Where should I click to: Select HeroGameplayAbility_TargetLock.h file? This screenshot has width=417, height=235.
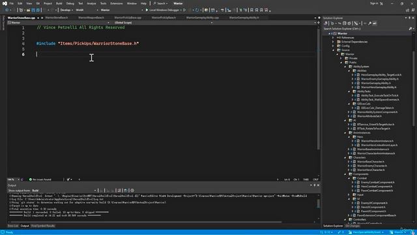381,75
